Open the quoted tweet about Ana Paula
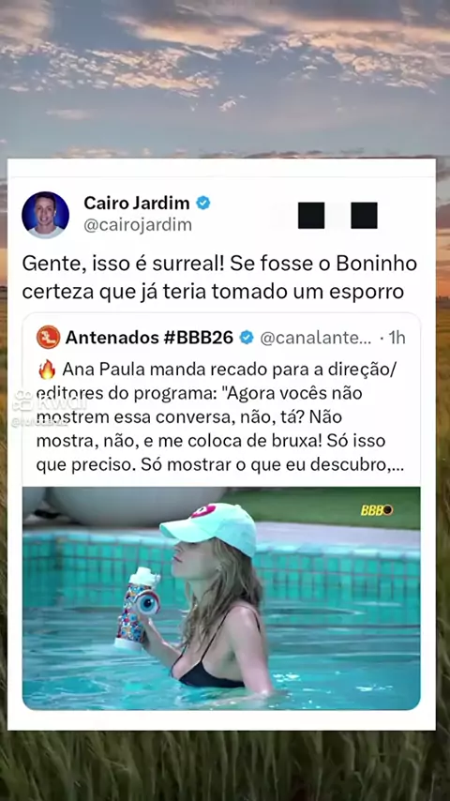This screenshot has width=450, height=801. tap(221, 511)
